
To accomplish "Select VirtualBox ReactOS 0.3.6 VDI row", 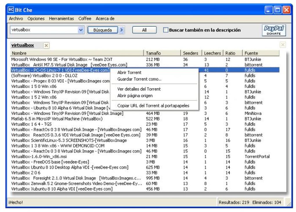I will click(145, 135).
